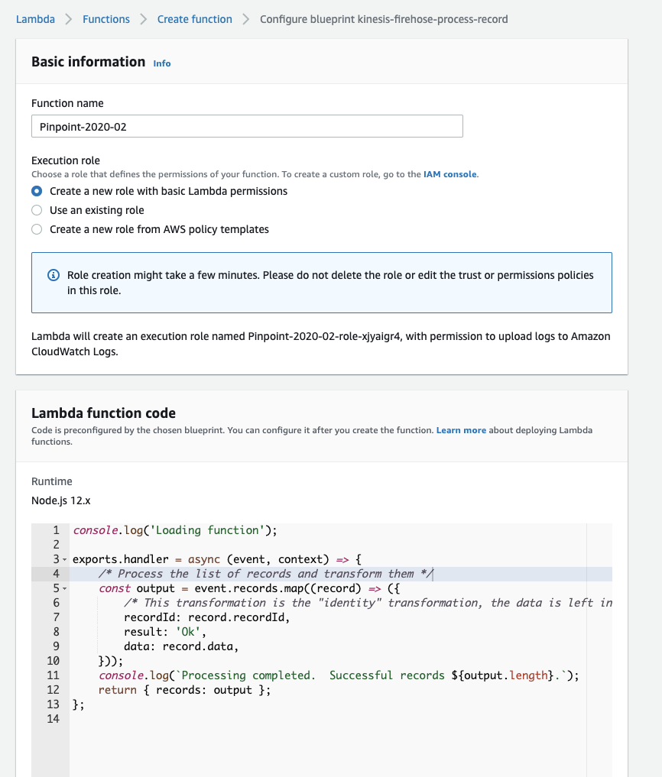Click line 11 console.log code line
The width and height of the screenshot is (662, 777).
339,675
